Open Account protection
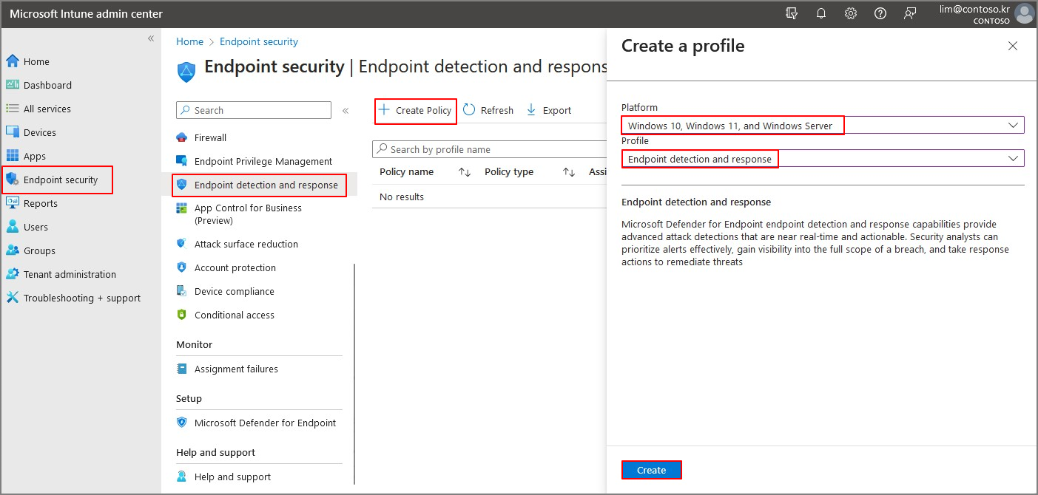 click(x=235, y=267)
